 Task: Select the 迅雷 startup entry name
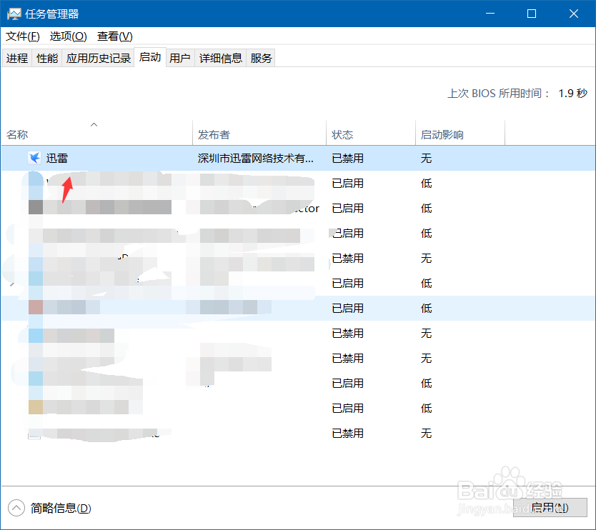(x=57, y=158)
